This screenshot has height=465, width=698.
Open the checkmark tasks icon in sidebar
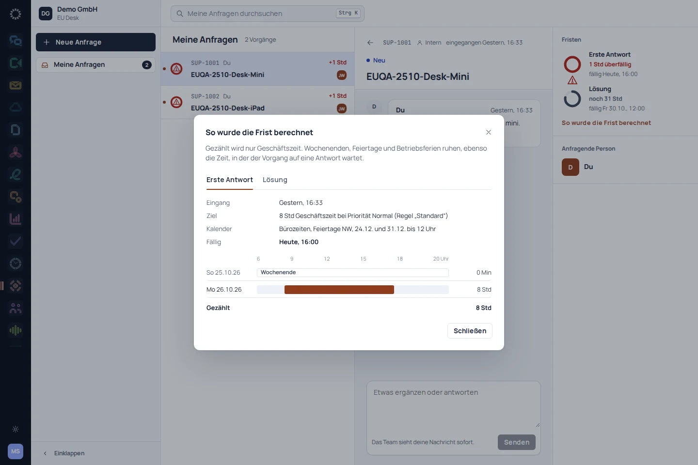[x=16, y=241]
